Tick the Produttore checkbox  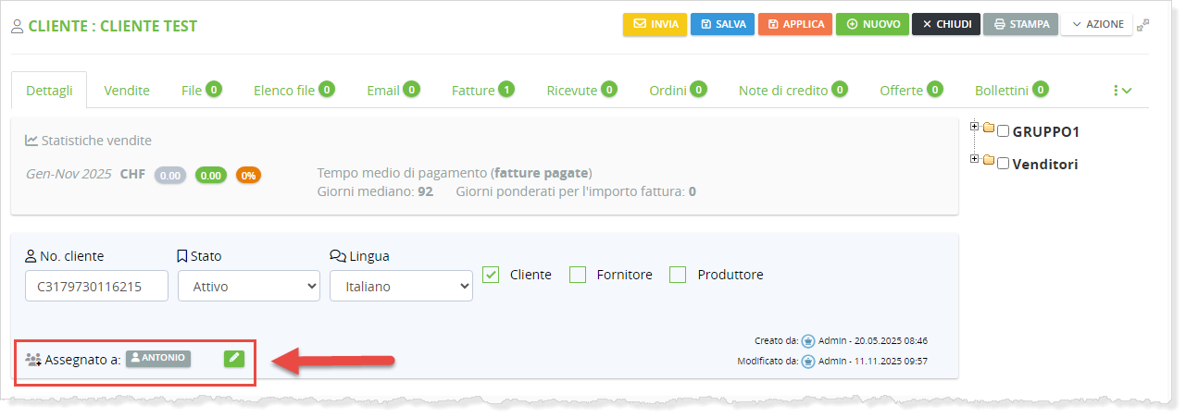click(678, 275)
